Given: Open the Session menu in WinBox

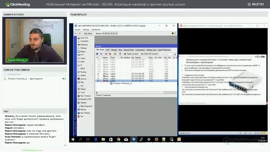Looking at the screenshot, I should tap(77, 30).
